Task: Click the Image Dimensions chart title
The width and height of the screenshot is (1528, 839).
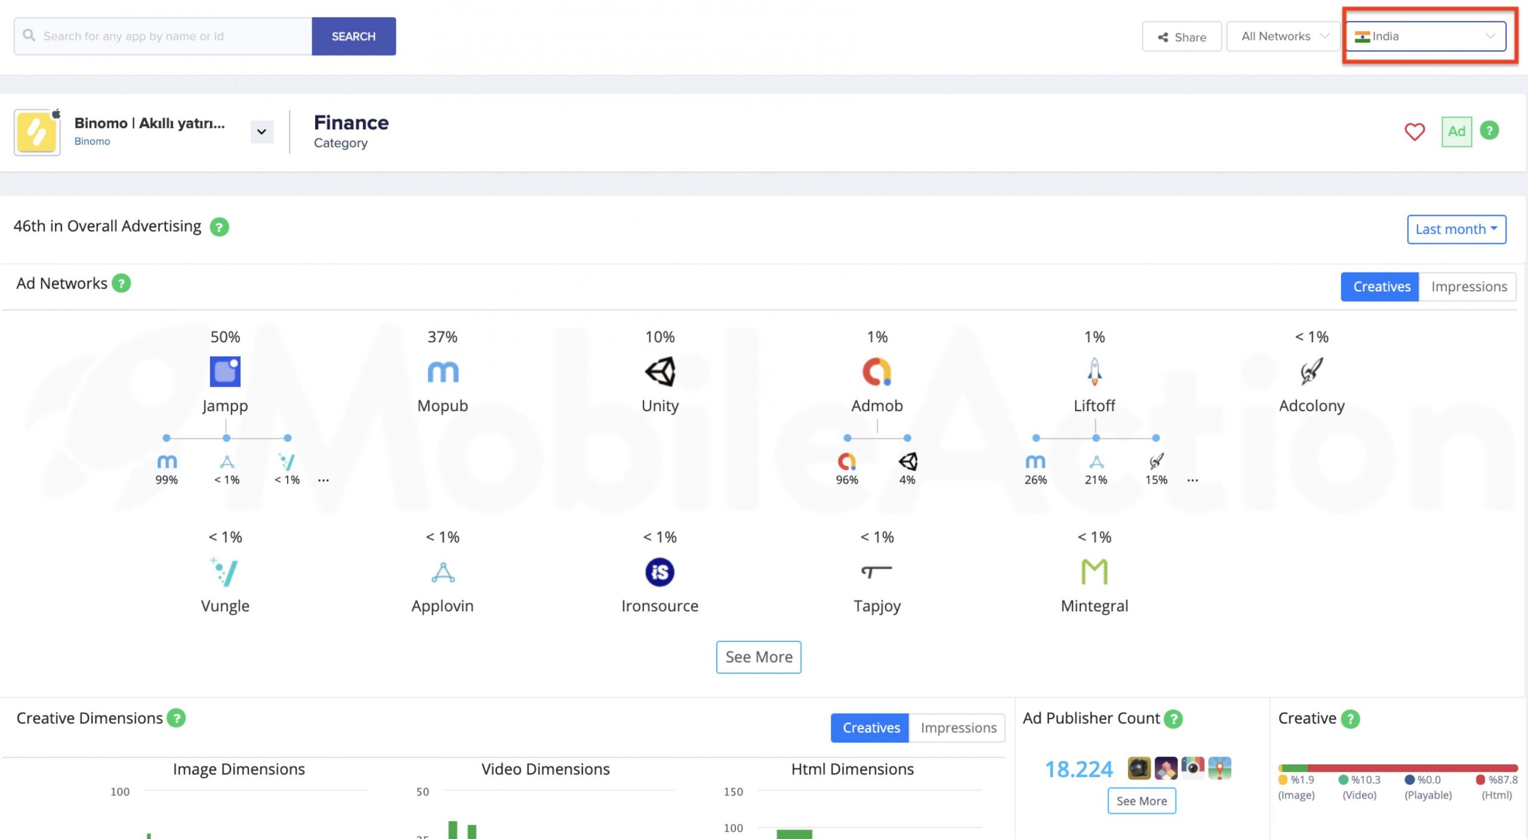Action: coord(239,769)
